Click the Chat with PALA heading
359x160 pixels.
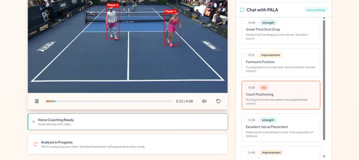tap(262, 10)
